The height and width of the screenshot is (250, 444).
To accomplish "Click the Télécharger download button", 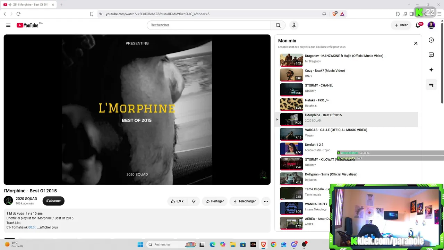I will (x=245, y=201).
